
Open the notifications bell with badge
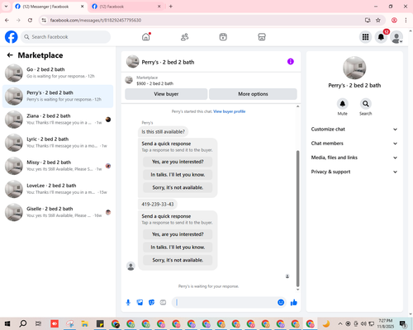[x=381, y=37]
